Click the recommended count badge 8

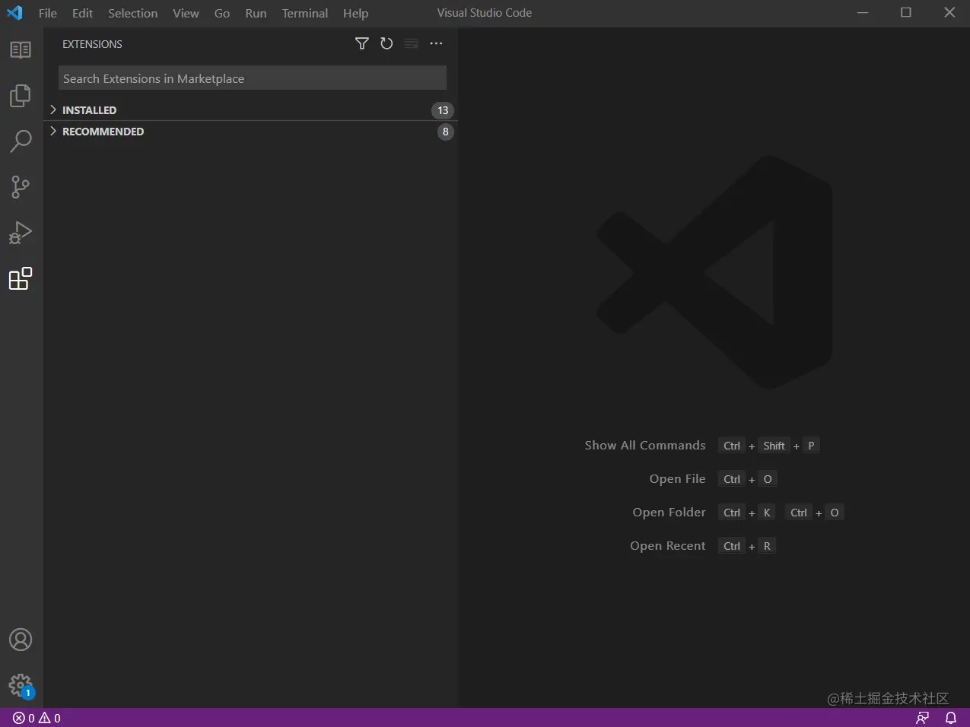[x=446, y=132]
